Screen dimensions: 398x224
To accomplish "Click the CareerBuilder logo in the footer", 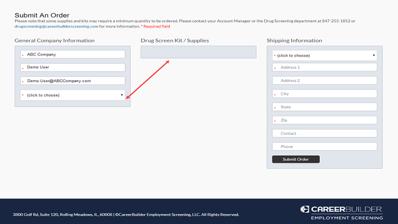I will pyautogui.click(x=341, y=212).
